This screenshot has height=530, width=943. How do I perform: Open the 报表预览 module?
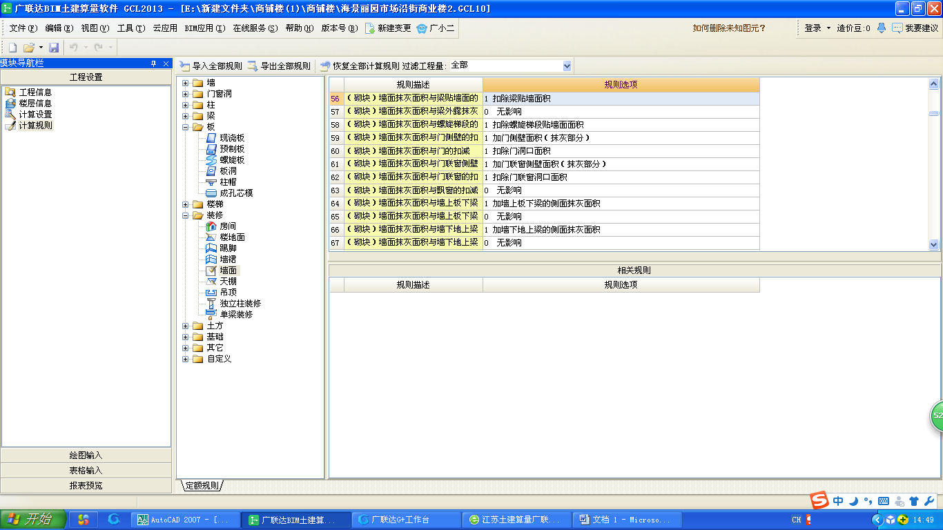(86, 486)
